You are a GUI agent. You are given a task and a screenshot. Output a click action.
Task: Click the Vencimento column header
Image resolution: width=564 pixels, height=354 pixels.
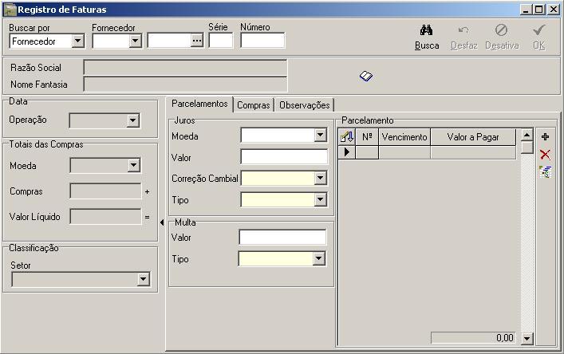(404, 137)
